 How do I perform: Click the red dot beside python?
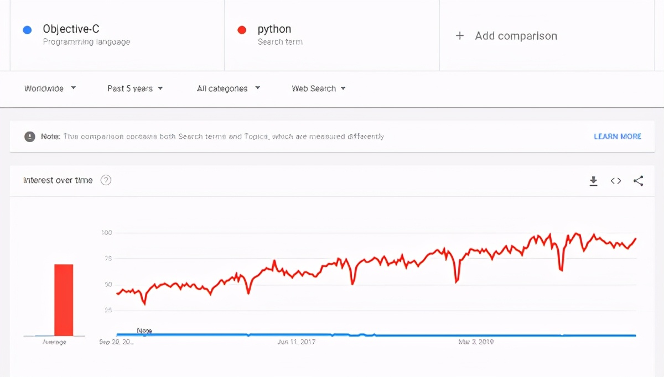coord(242,30)
